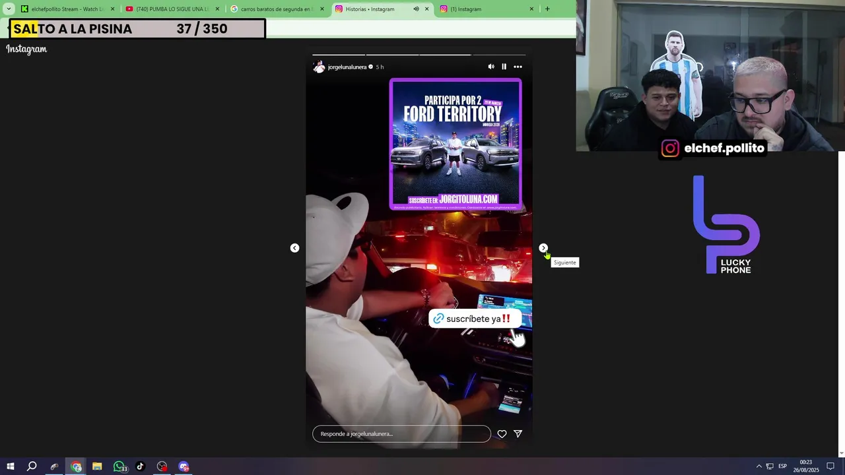Viewport: 845px width, 475px height.
Task: Click the Instagram logo at top left
Action: click(x=26, y=49)
